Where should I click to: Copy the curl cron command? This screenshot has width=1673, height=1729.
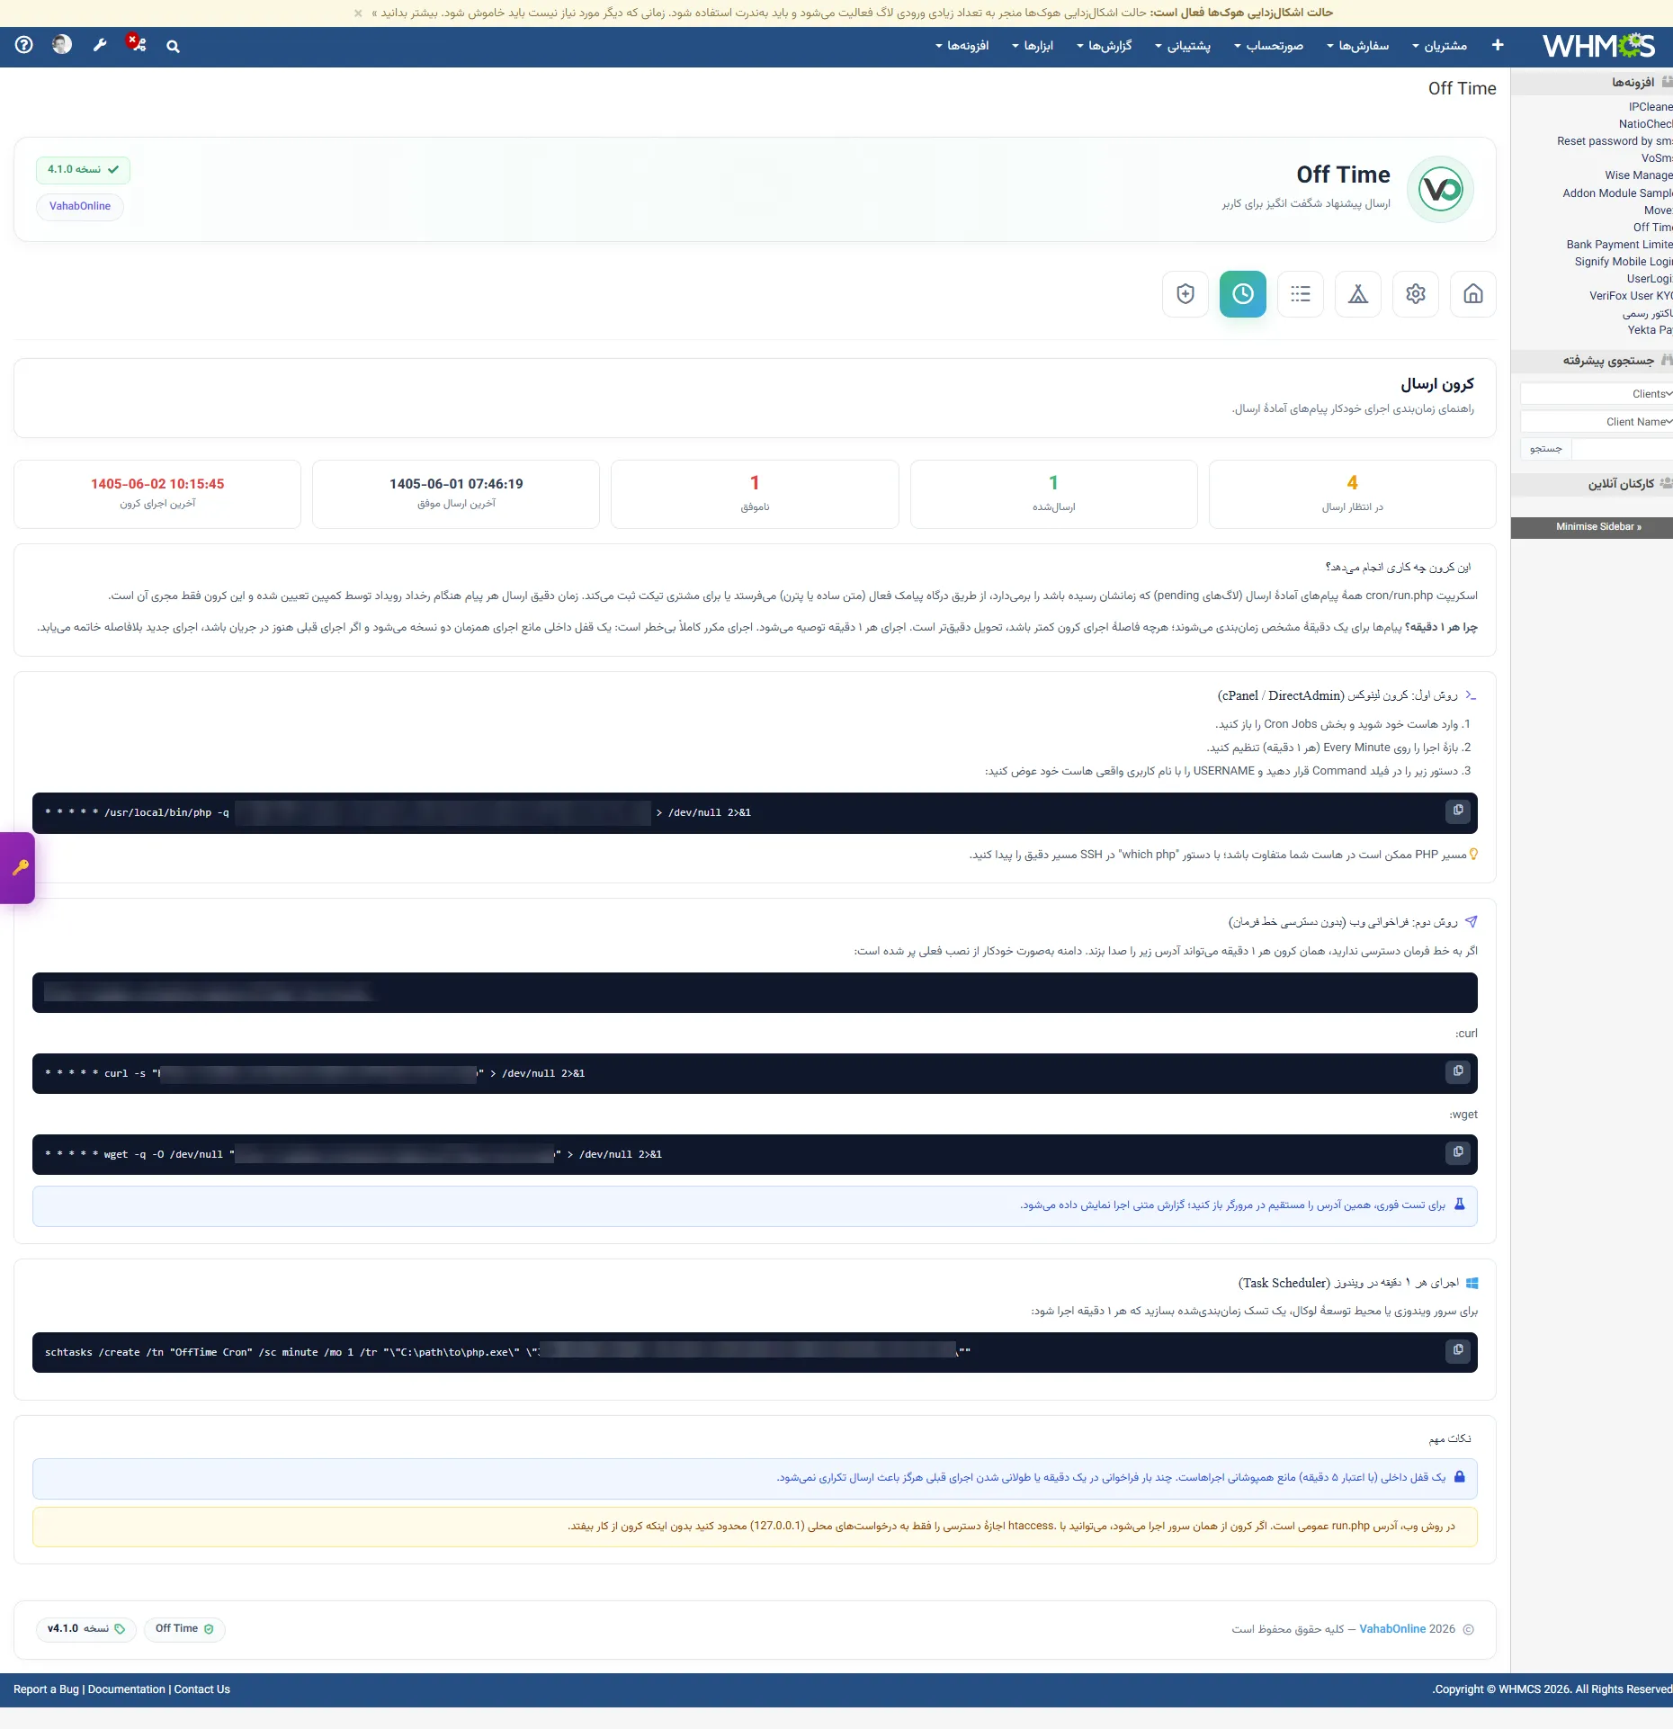[1458, 1071]
